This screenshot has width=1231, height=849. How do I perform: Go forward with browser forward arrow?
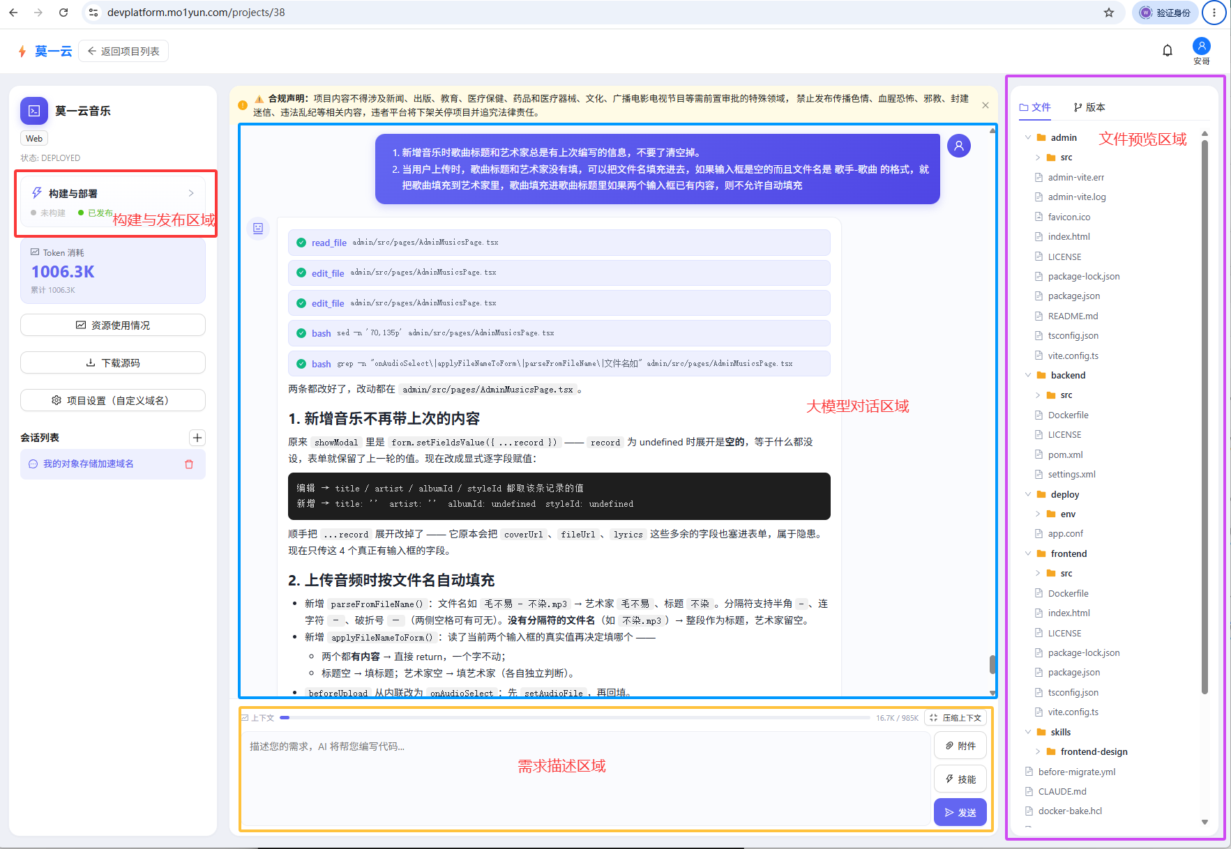pos(38,13)
